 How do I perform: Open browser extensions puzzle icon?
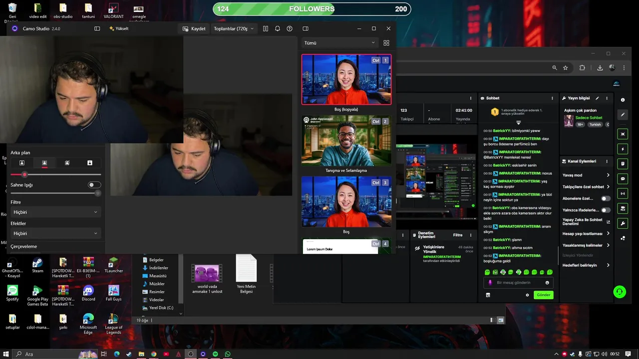click(582, 68)
